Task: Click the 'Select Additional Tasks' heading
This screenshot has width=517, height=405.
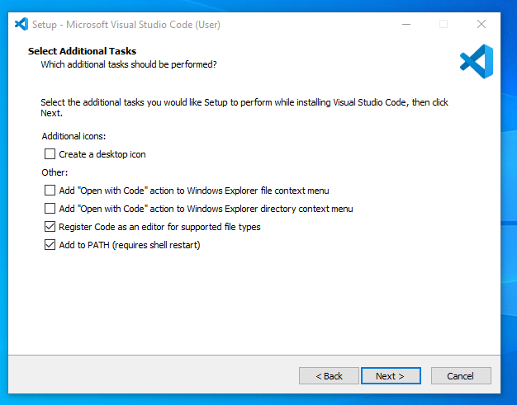Action: click(x=82, y=51)
